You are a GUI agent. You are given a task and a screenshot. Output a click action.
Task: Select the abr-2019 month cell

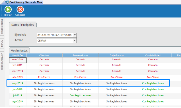coord(18,77)
